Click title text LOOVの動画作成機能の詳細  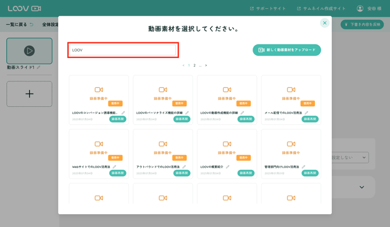pyautogui.click(x=219, y=113)
